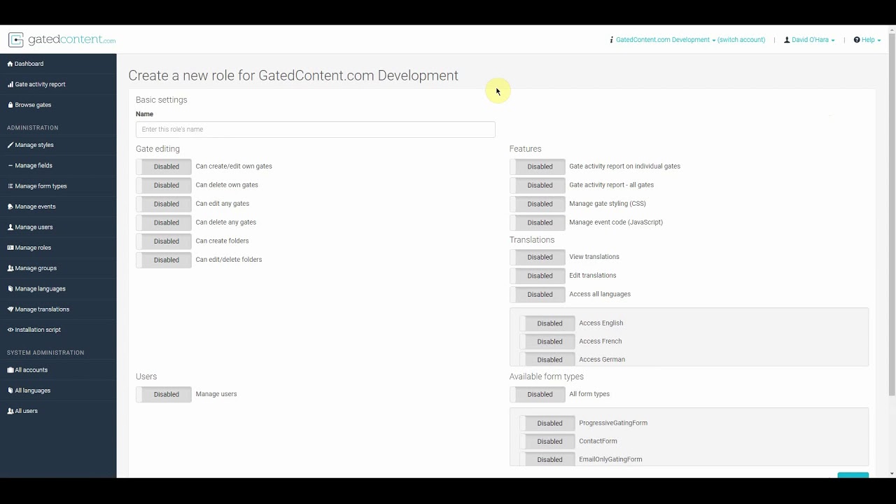Click the role Name input field

coord(315,129)
